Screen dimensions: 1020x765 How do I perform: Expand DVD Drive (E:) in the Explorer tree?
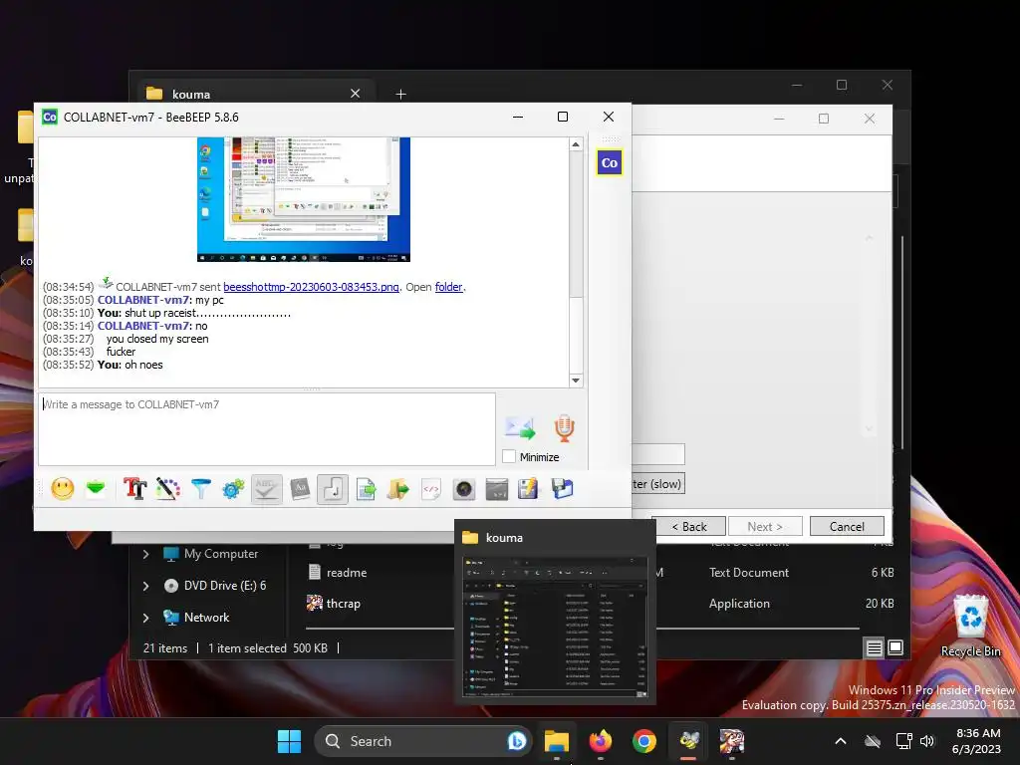(x=145, y=586)
